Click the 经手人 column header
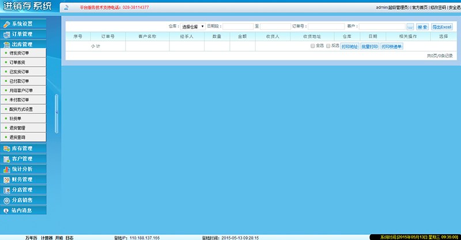The height and width of the screenshot is (240, 461). (x=186, y=36)
